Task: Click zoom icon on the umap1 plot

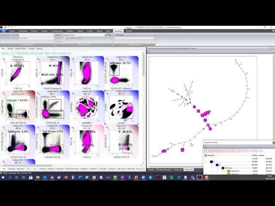Action: pyautogui.click(x=107, y=94)
